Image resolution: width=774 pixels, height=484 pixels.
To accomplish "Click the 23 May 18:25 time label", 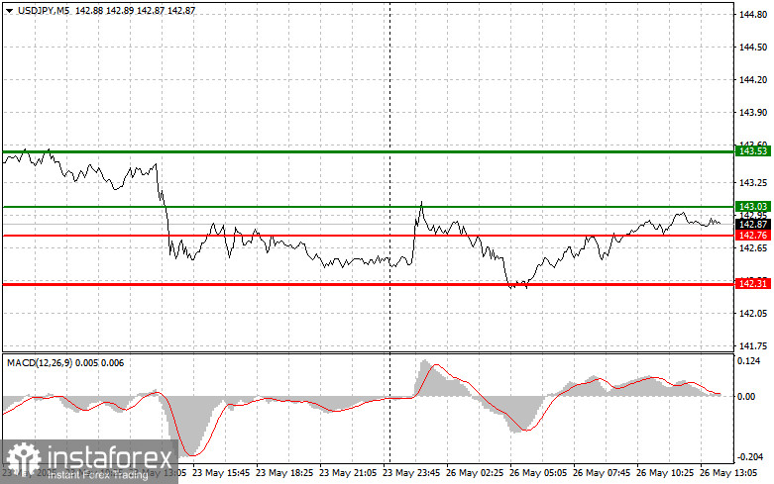I will (284, 473).
